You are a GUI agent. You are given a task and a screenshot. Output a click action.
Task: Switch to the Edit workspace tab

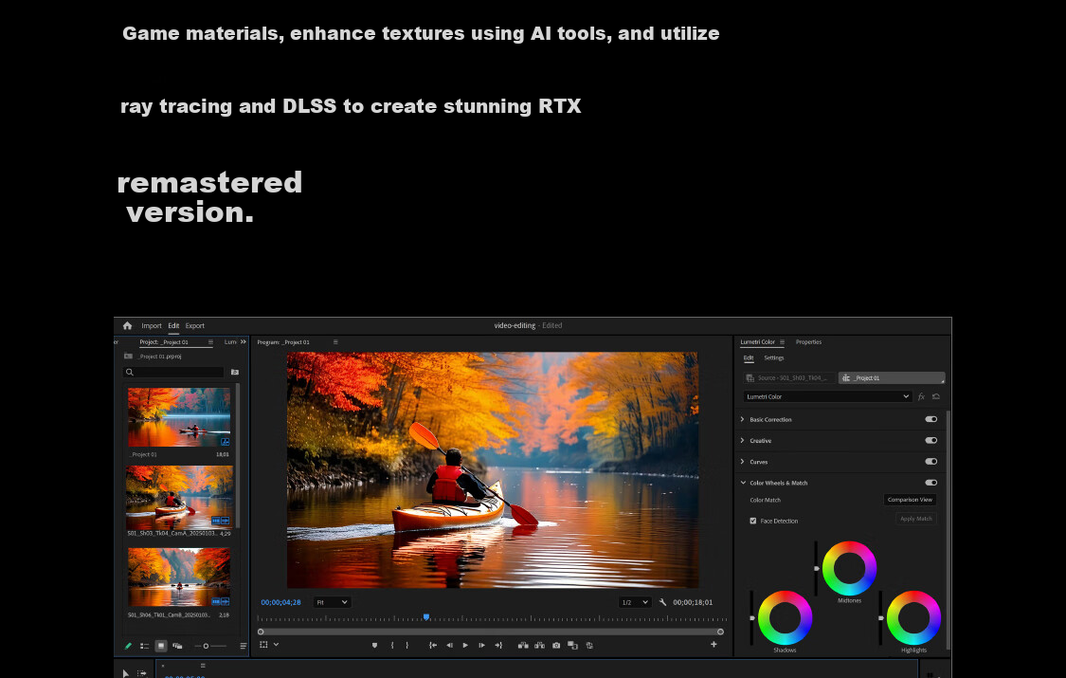click(173, 326)
